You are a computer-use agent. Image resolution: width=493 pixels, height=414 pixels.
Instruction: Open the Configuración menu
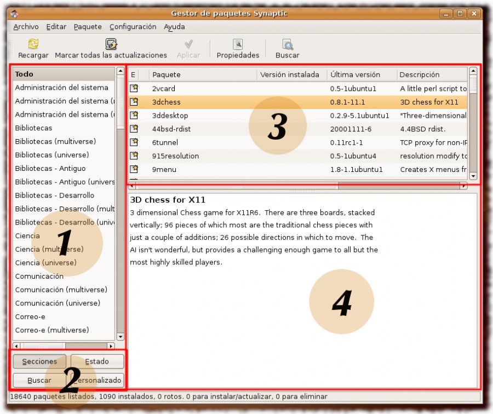point(133,26)
